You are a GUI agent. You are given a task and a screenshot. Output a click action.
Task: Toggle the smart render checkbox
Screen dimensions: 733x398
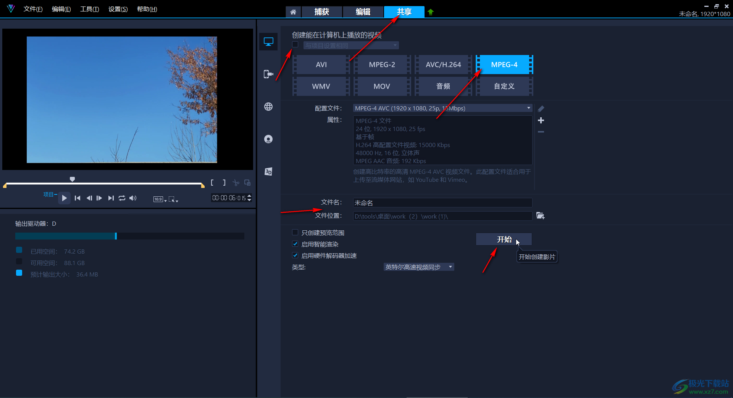coord(295,244)
